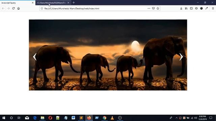
Task: Click the browser Forward button
Action: [8, 8]
